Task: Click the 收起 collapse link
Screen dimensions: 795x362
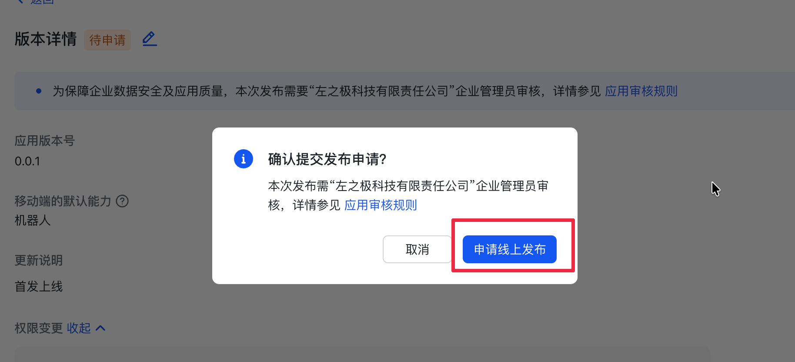Action: pos(79,328)
